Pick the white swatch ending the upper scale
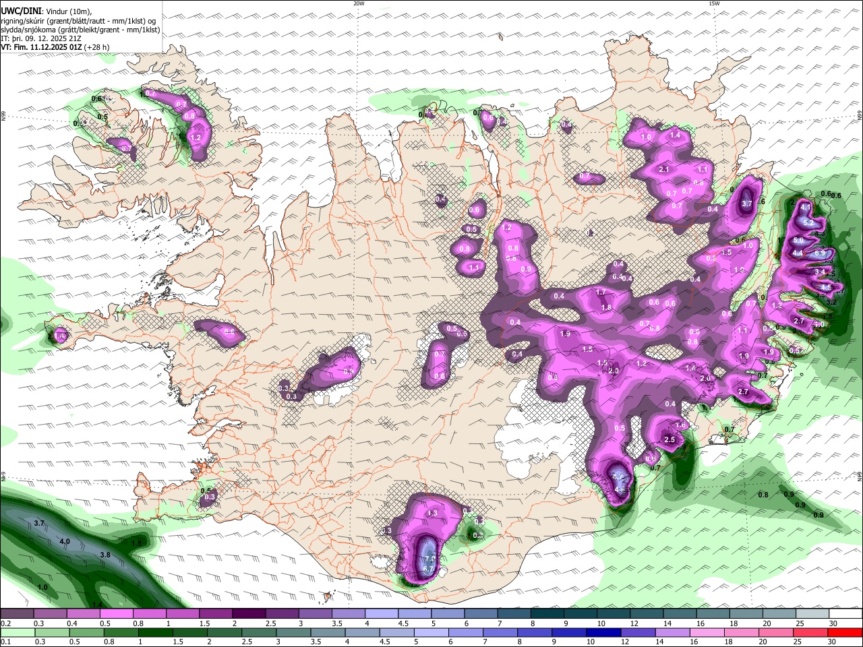Image resolution: width=863 pixels, height=647 pixels. 845,614
